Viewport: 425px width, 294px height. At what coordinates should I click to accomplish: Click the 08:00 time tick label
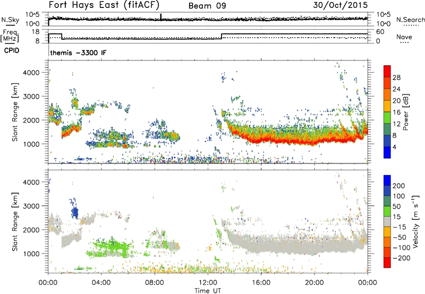[x=155, y=283]
